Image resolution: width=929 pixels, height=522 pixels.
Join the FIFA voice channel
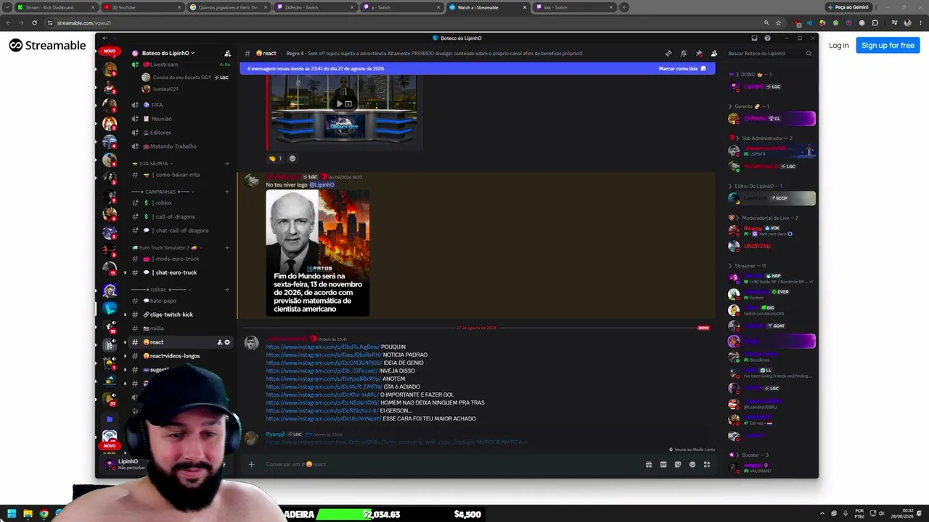(157, 105)
